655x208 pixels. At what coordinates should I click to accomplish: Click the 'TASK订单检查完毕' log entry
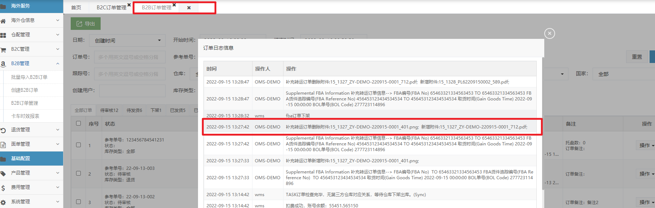[356, 195]
